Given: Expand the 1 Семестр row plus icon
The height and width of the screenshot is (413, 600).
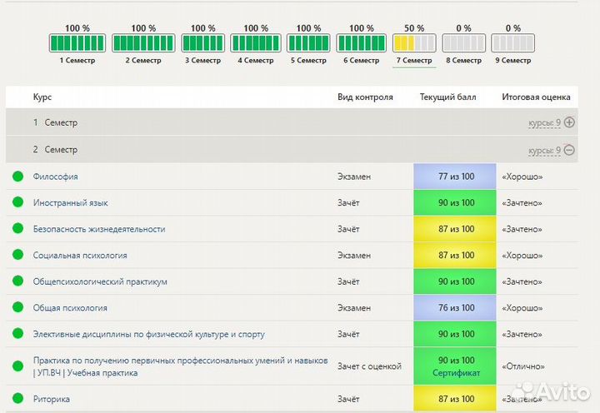Looking at the screenshot, I should 570,122.
